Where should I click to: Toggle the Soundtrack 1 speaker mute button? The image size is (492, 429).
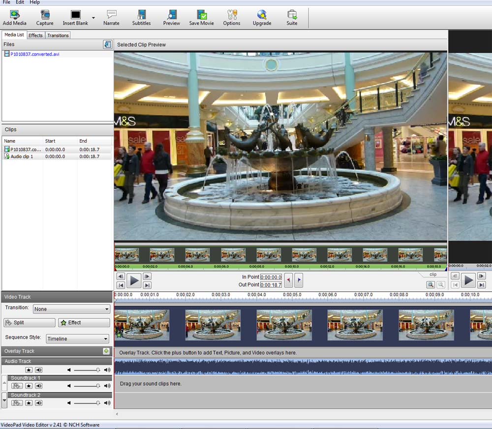click(x=38, y=386)
